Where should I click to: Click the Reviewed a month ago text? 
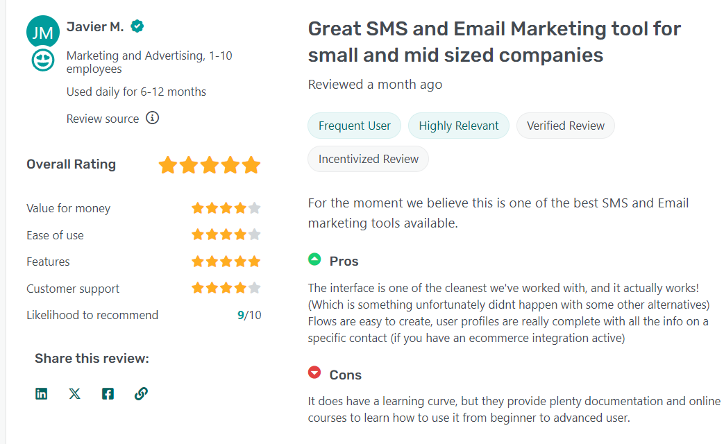tap(375, 84)
